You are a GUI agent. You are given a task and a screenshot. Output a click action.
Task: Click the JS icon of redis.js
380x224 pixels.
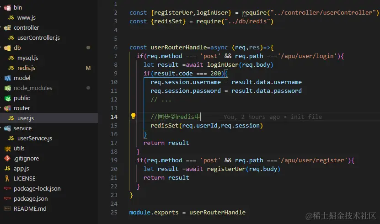11,68
